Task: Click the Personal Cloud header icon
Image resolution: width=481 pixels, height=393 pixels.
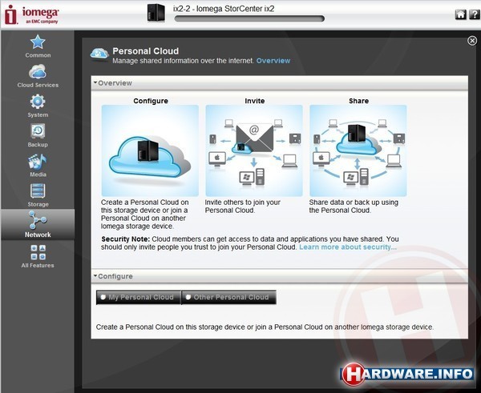Action: coord(99,54)
